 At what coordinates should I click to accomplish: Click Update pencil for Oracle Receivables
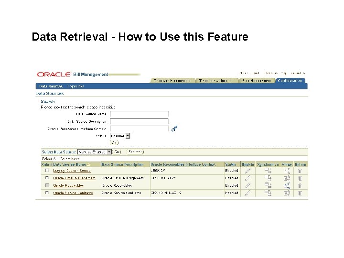247,185
